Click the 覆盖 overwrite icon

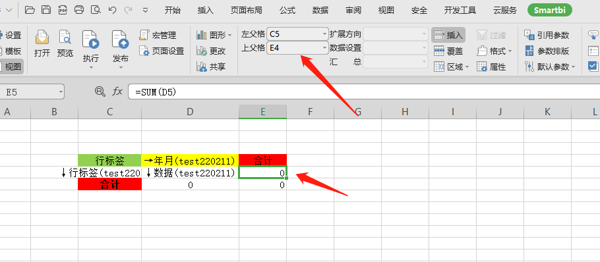448,51
